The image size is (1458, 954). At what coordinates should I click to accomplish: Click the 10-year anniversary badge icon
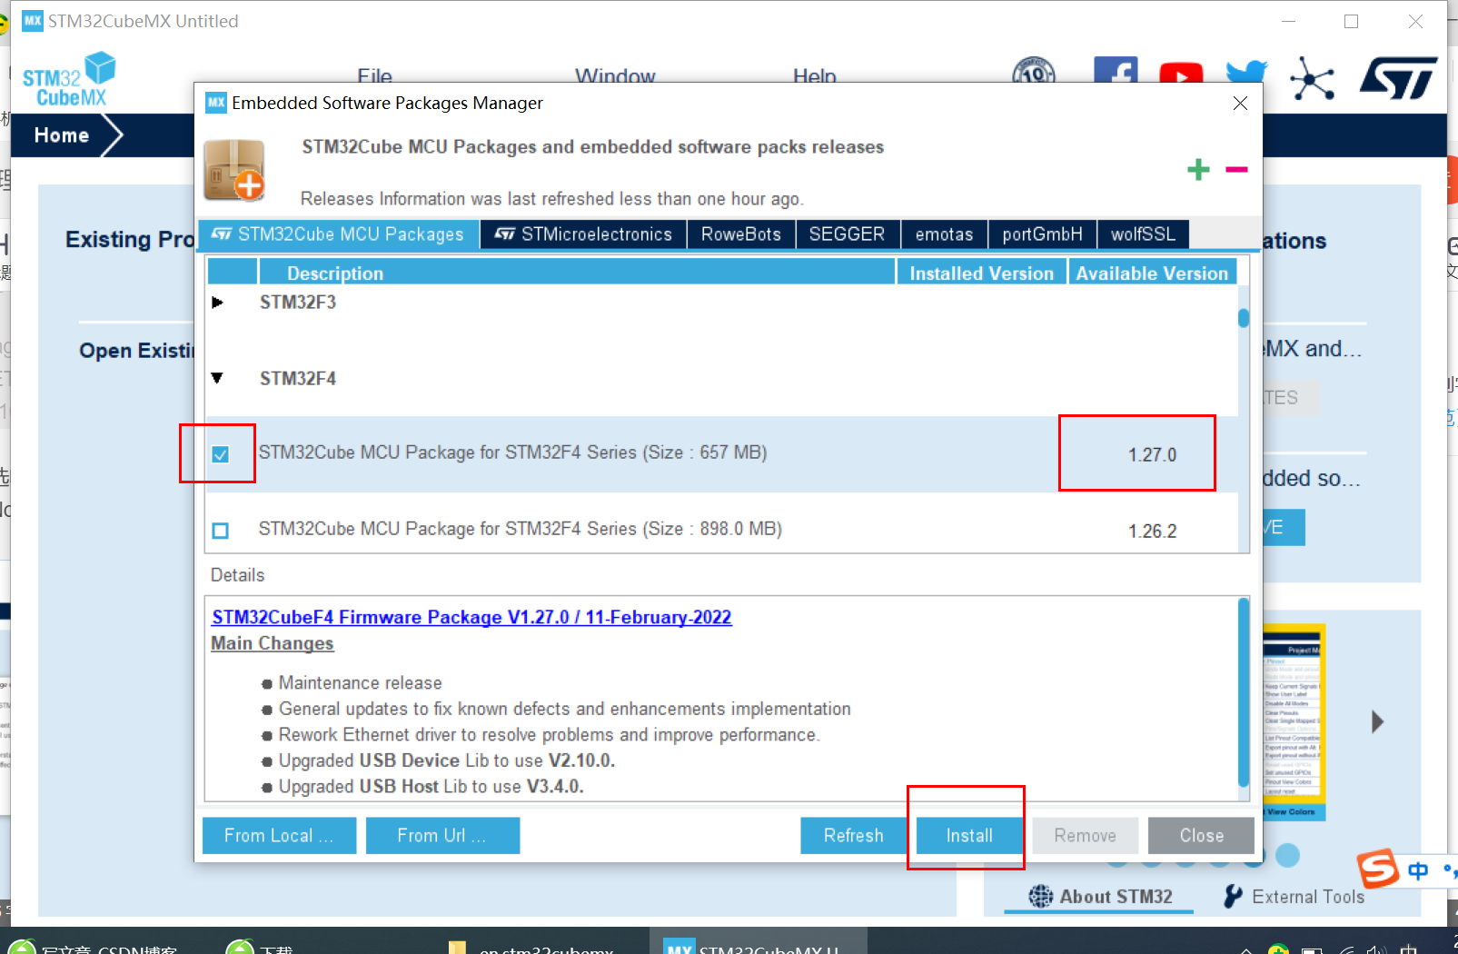1034,70
